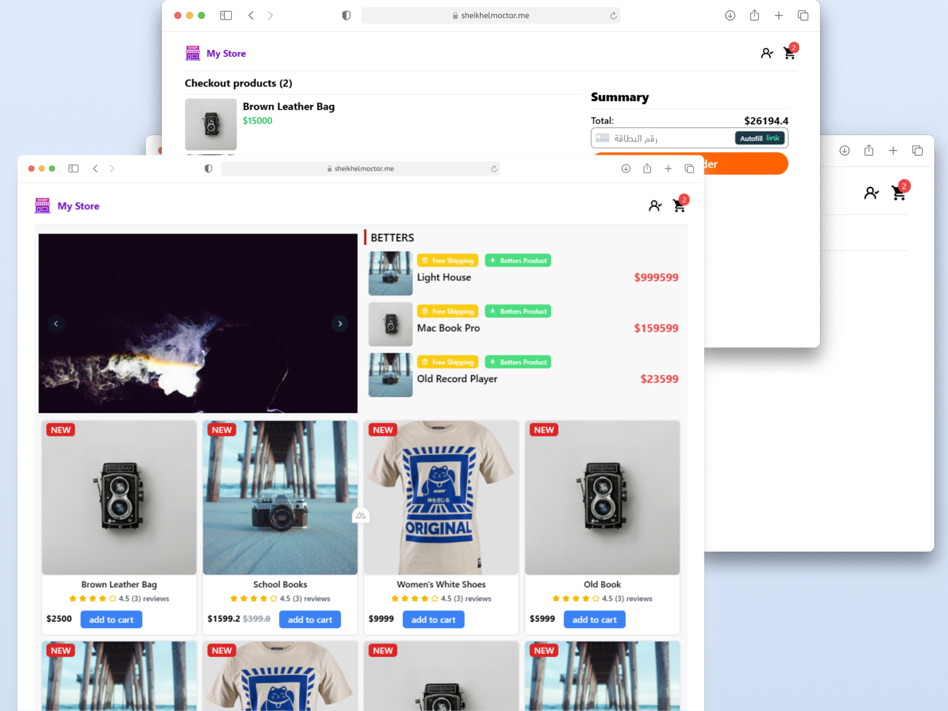
Task: Click $26194.4 total in Summary
Action: 766,121
